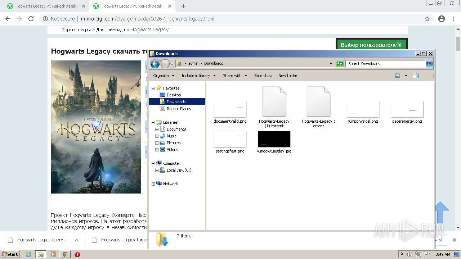Open recent pages dropdown in Explorer

[172, 64]
